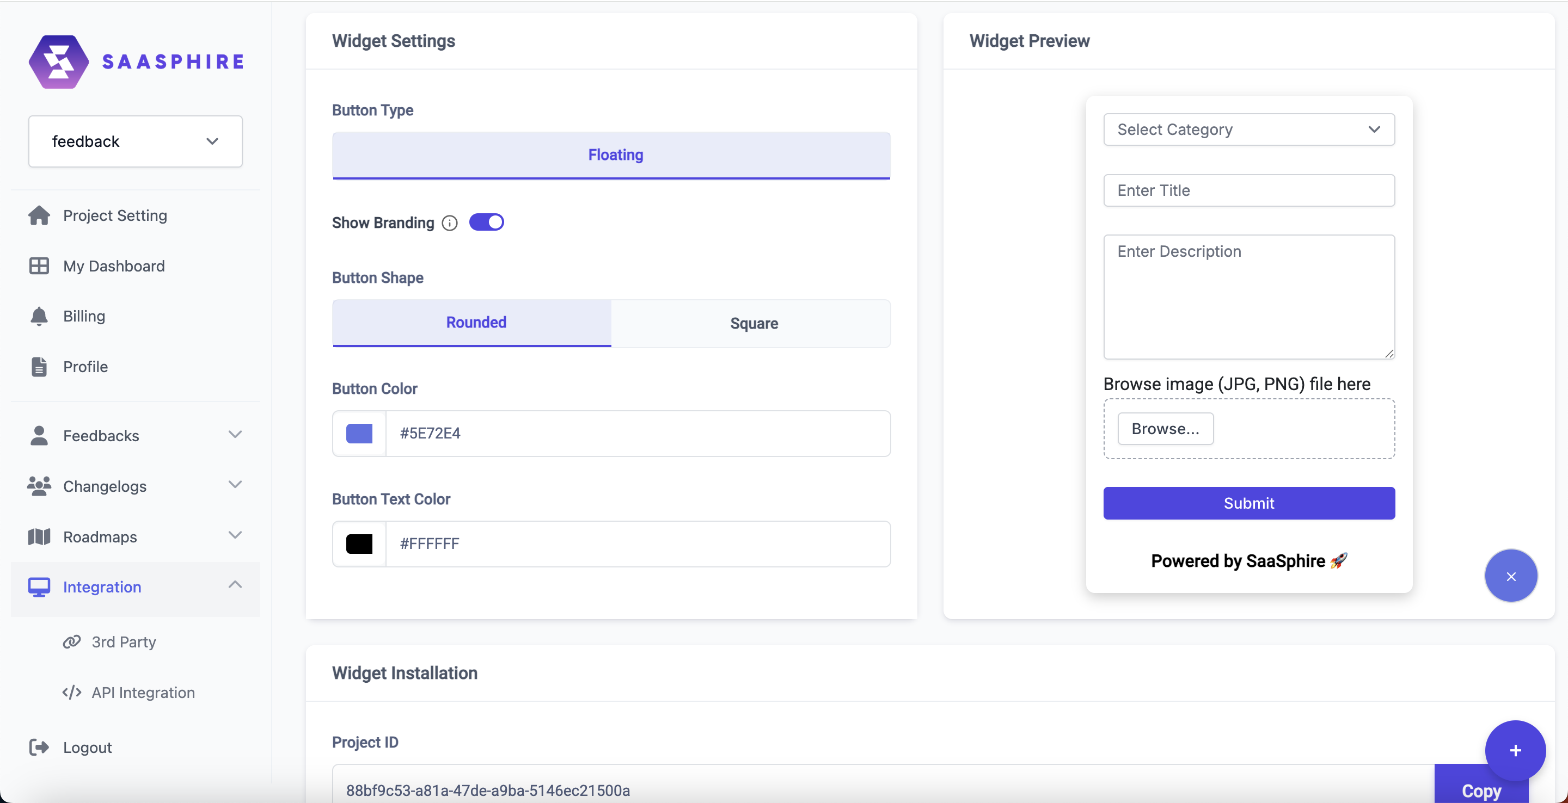Screen dimensions: 1568x803
Task: Select the Square button shape
Action: [x=753, y=323]
